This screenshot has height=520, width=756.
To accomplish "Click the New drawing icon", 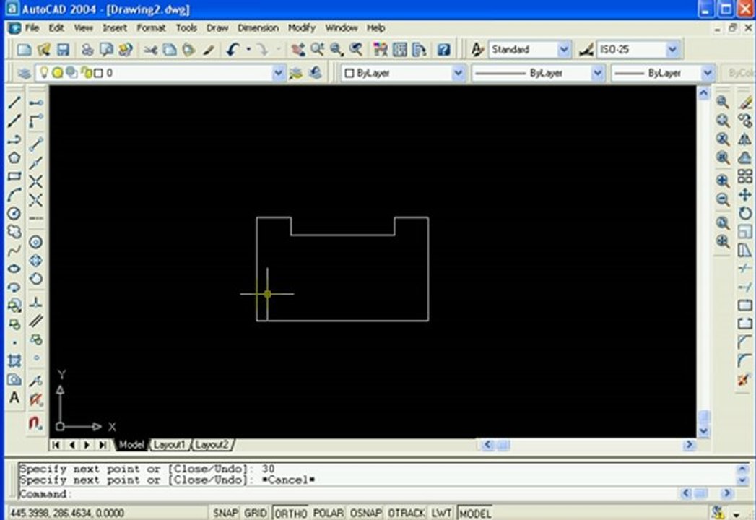I will pos(24,49).
